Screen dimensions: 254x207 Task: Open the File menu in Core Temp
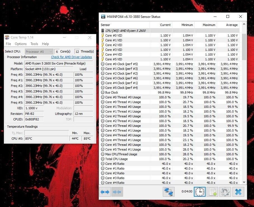[x=8, y=44]
